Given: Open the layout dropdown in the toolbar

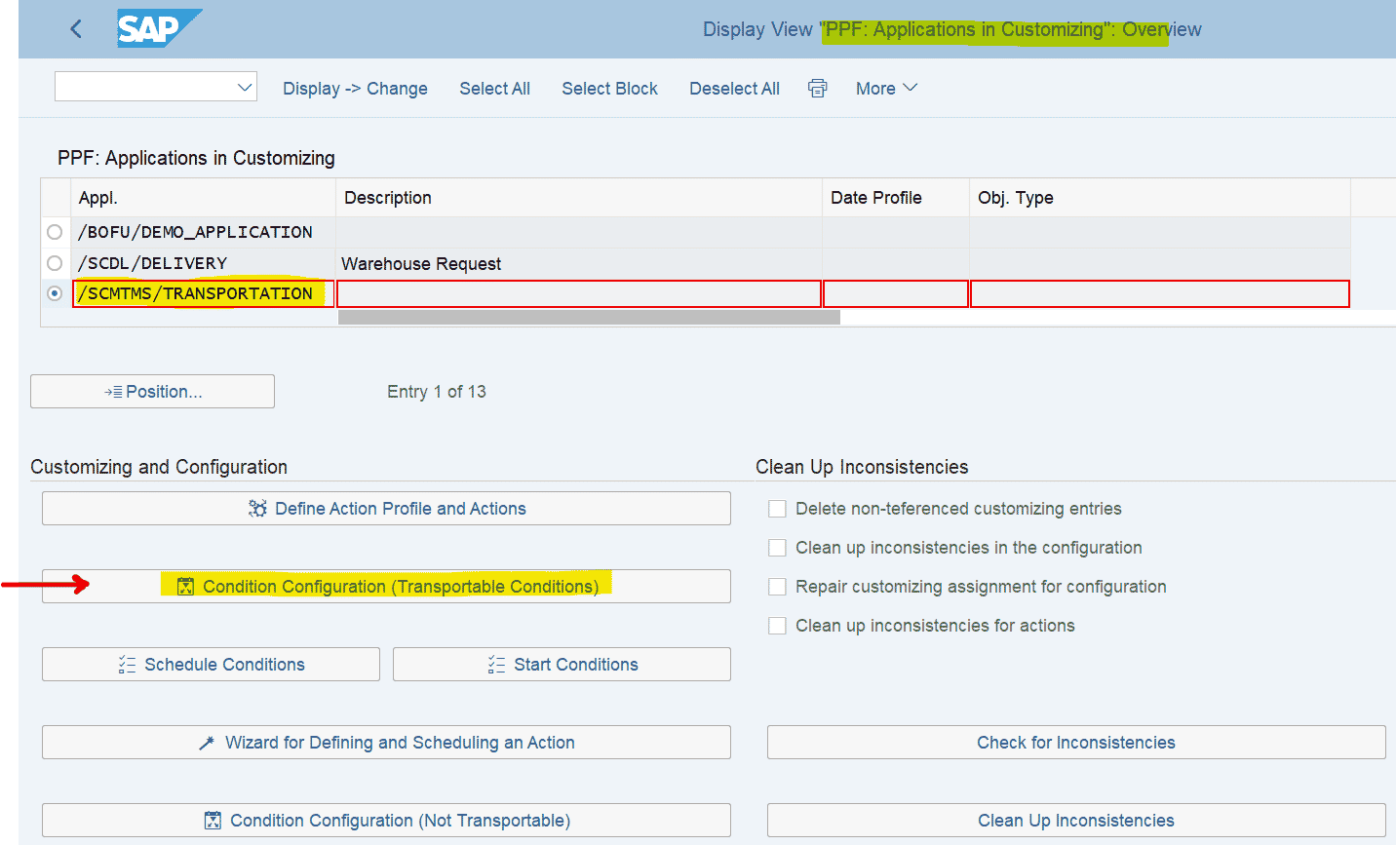Looking at the screenshot, I should pyautogui.click(x=244, y=87).
